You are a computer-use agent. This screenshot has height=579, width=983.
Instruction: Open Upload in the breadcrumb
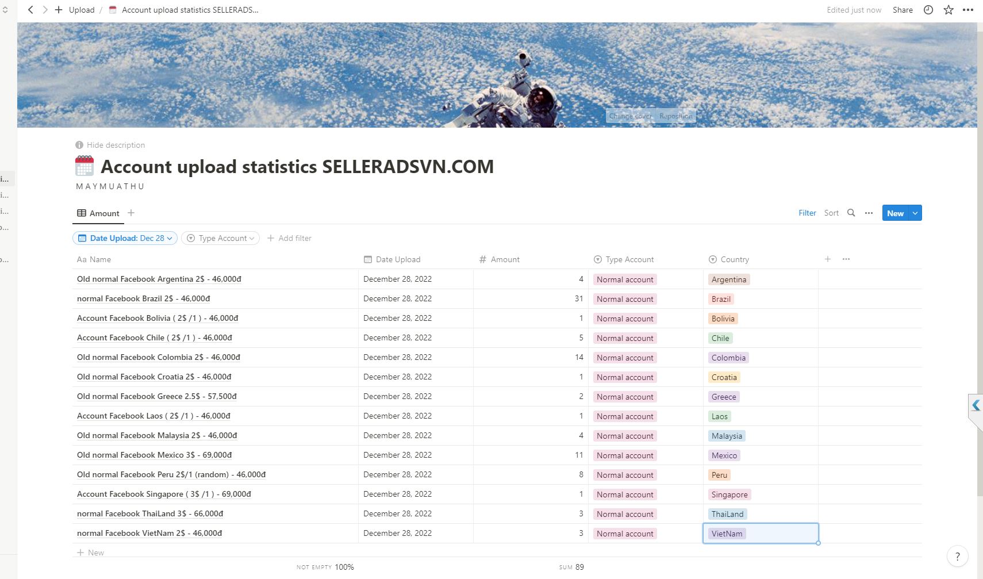click(82, 10)
